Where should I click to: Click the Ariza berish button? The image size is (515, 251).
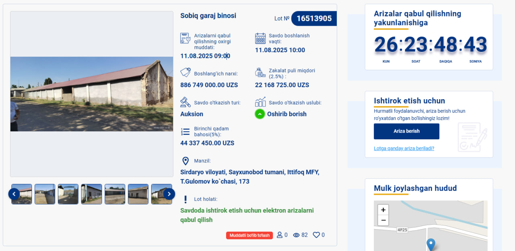(406, 131)
